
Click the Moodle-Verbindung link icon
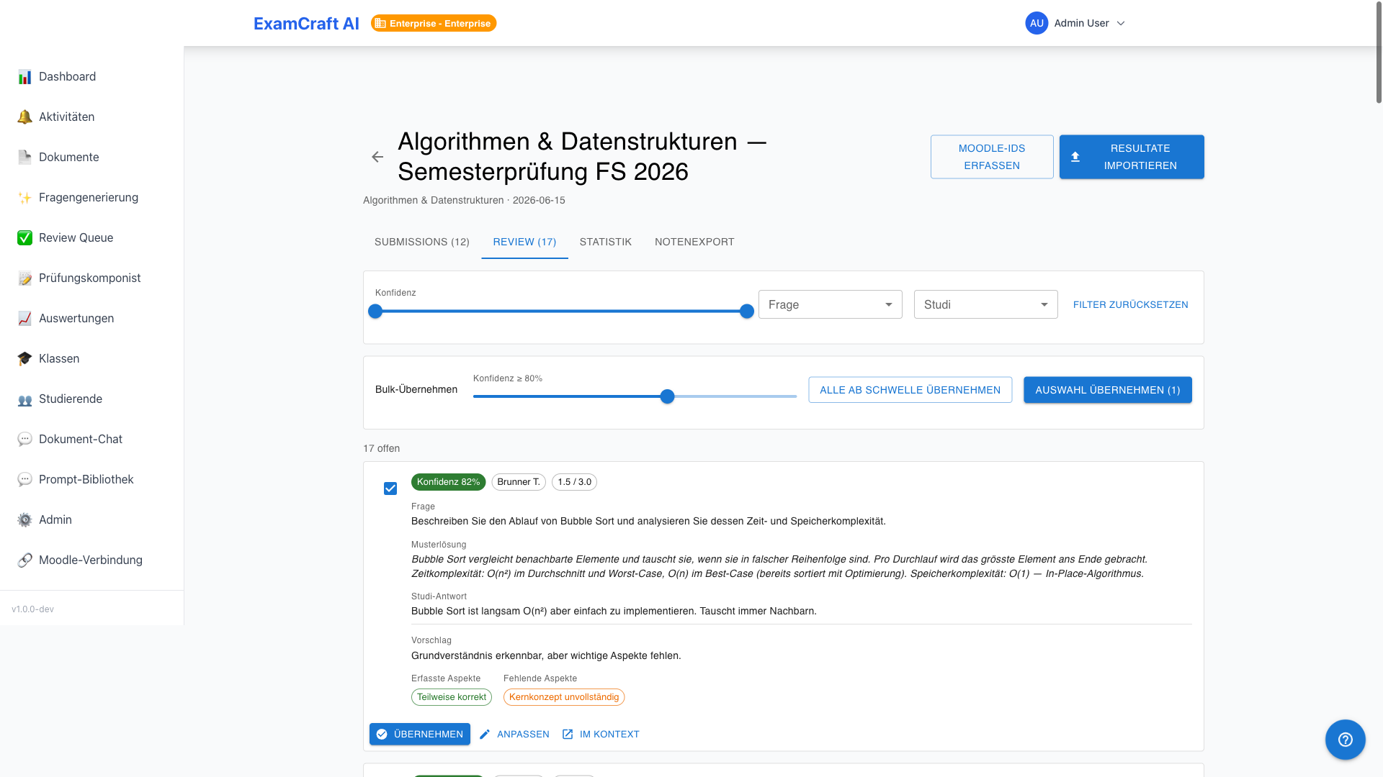tap(24, 560)
